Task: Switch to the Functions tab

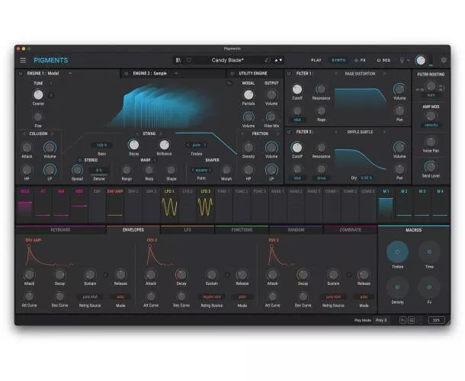Action: tap(242, 229)
